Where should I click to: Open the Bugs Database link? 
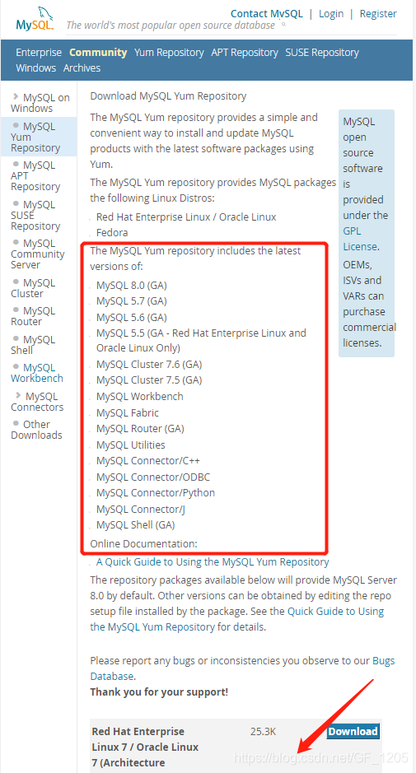pyautogui.click(x=242, y=668)
